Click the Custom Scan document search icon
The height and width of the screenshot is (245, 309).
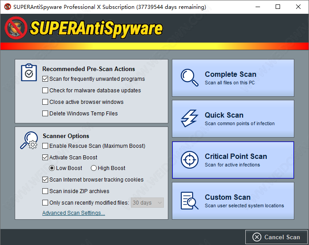[189, 201]
